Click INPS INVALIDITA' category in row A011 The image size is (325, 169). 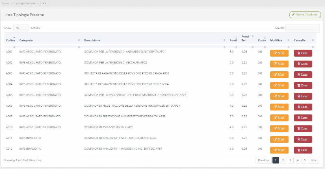point(30,138)
